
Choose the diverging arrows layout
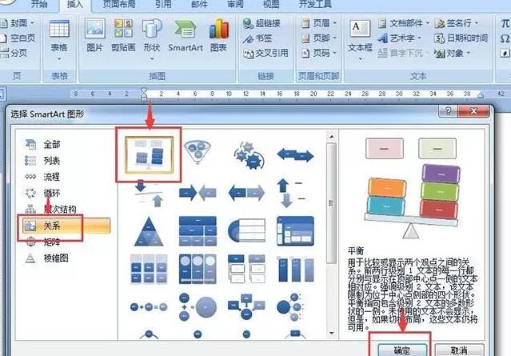246,193
